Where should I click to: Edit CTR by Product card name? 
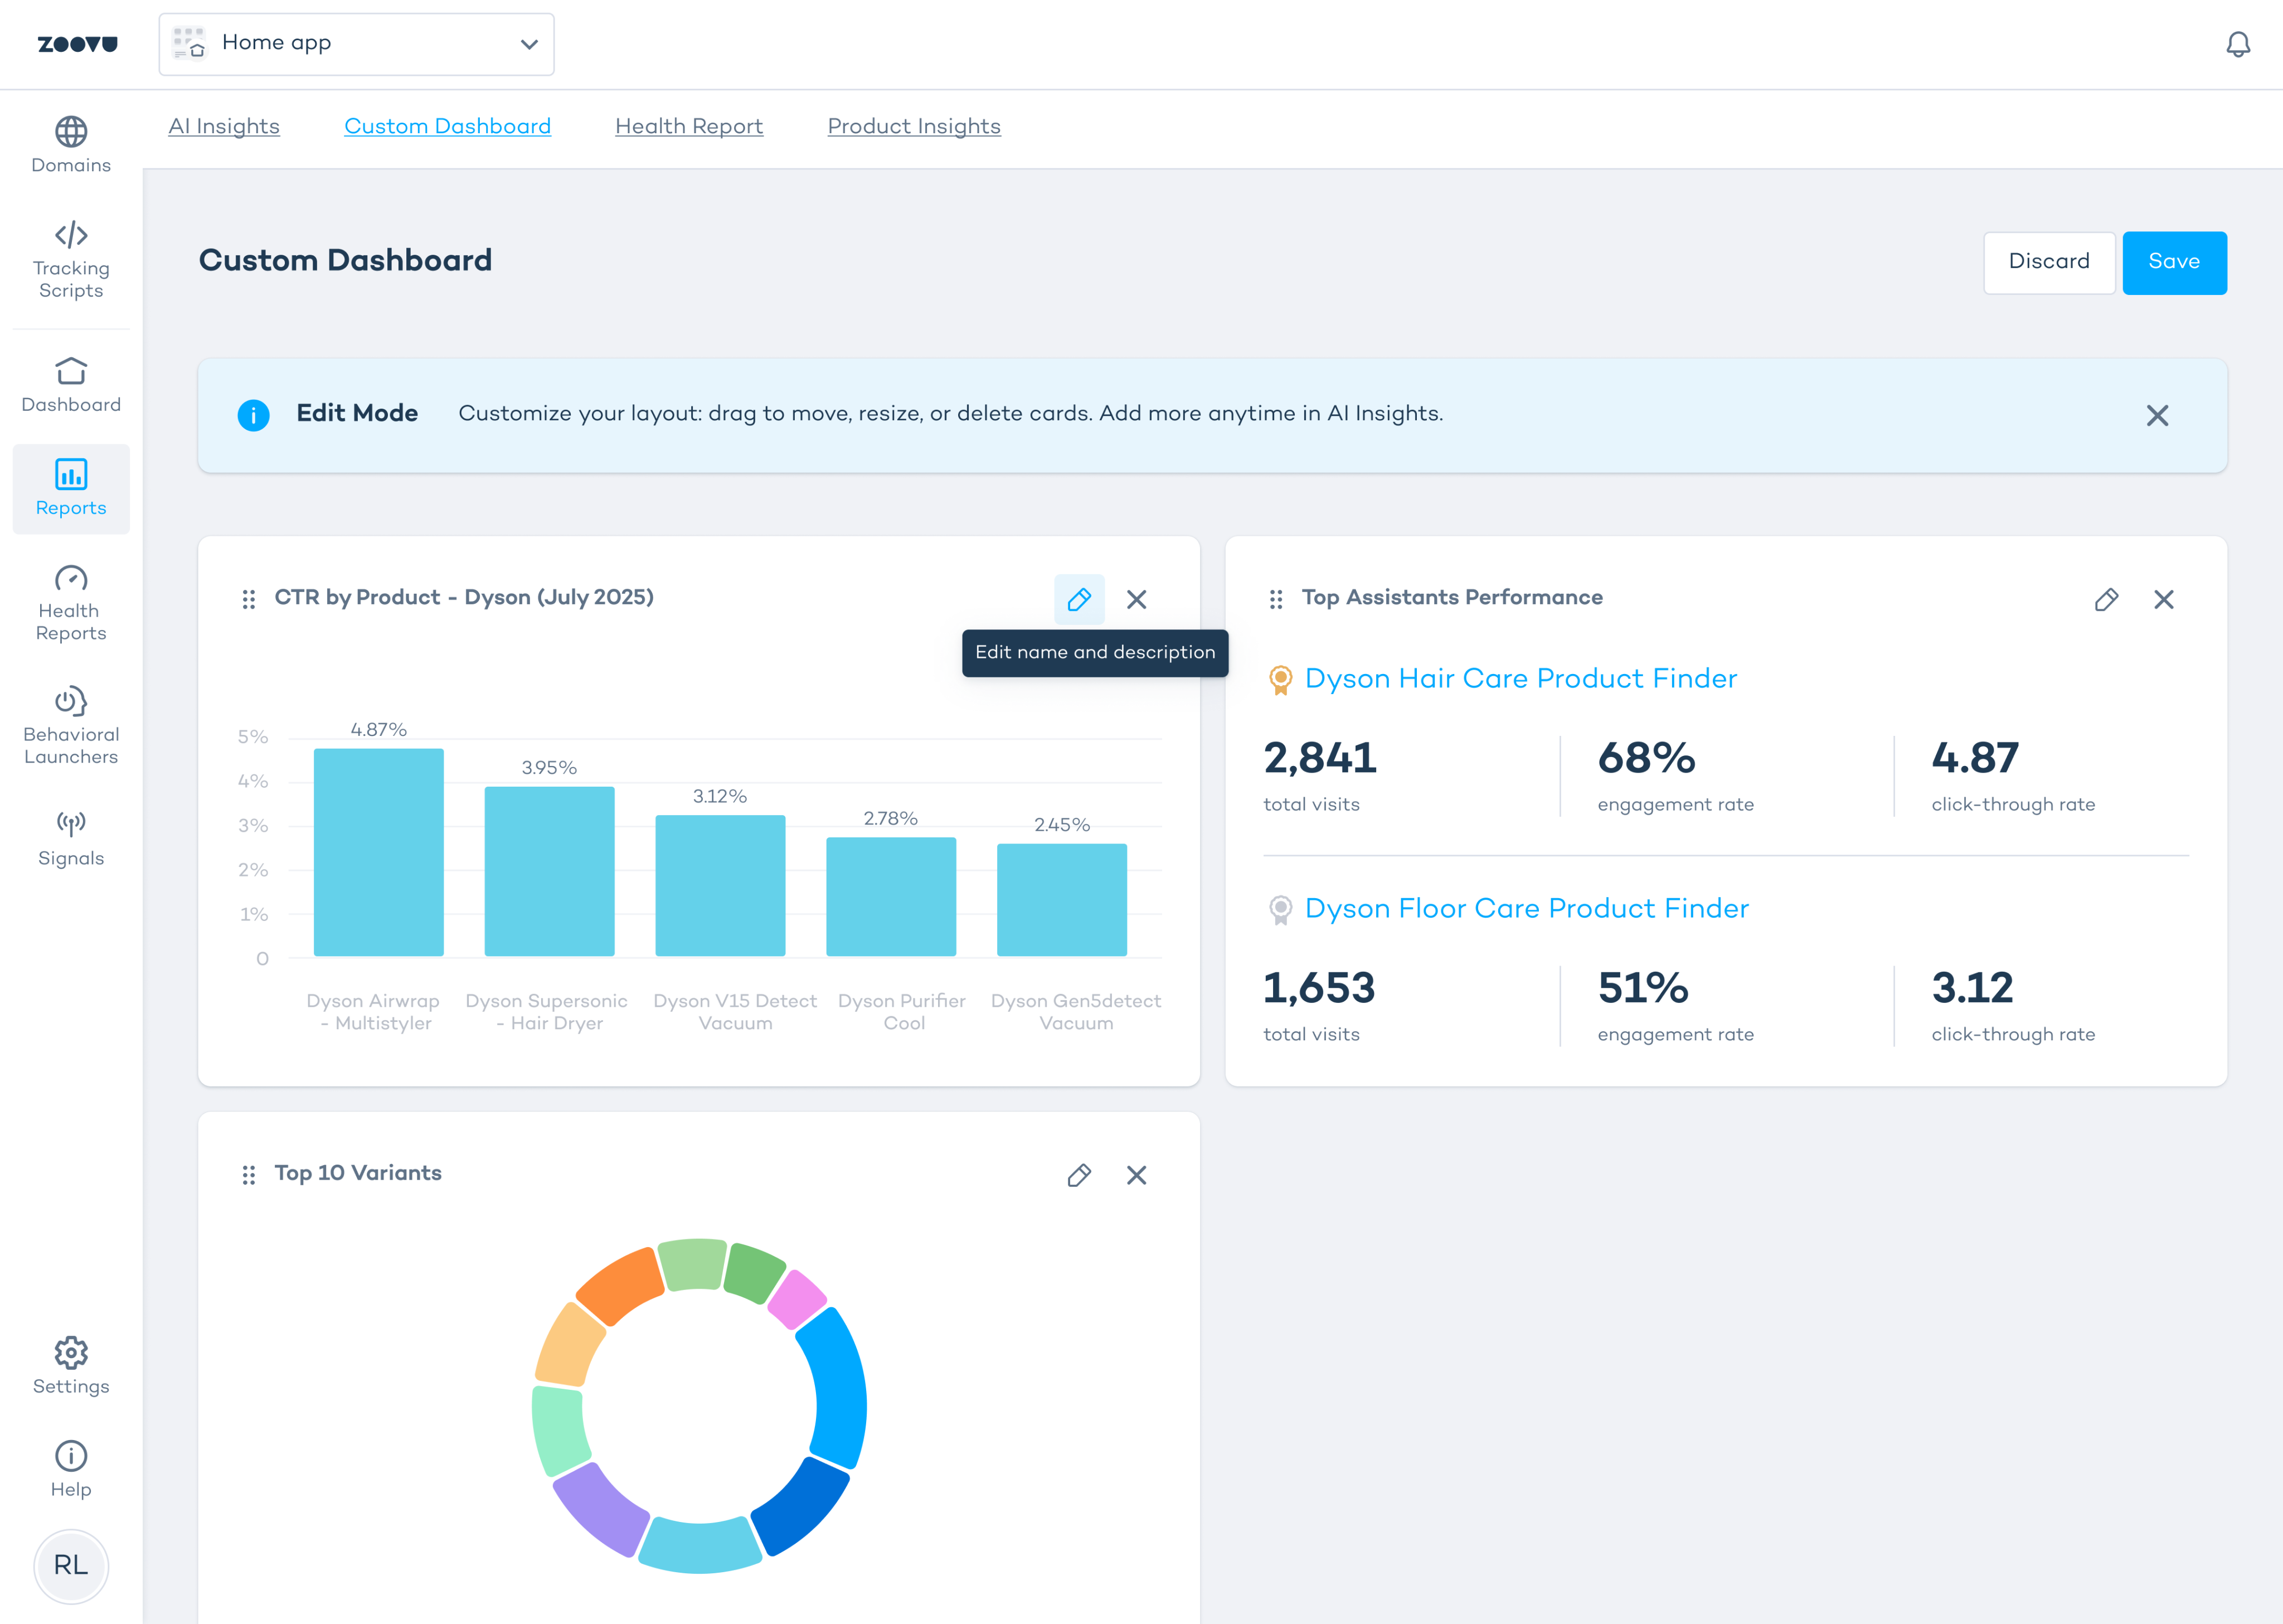[x=1079, y=599]
